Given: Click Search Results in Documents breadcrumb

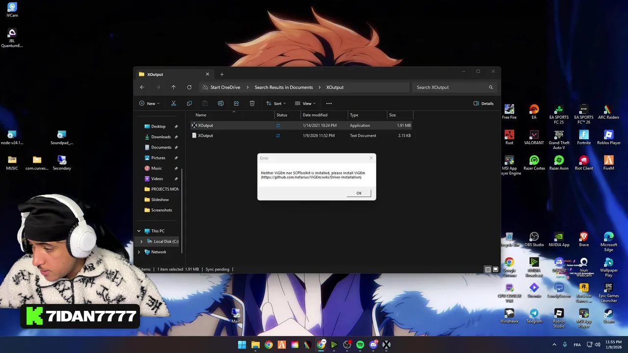Looking at the screenshot, I should [x=284, y=87].
